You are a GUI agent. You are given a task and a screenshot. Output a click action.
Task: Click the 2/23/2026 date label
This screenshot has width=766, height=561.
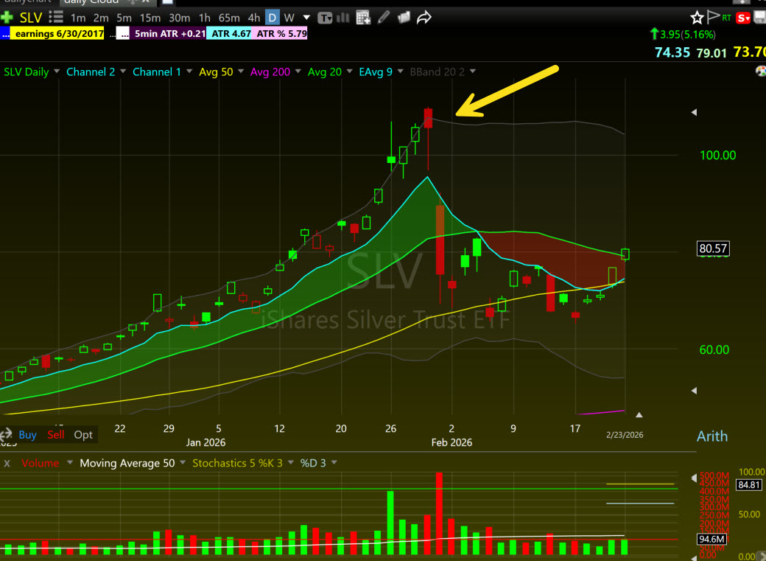(625, 435)
